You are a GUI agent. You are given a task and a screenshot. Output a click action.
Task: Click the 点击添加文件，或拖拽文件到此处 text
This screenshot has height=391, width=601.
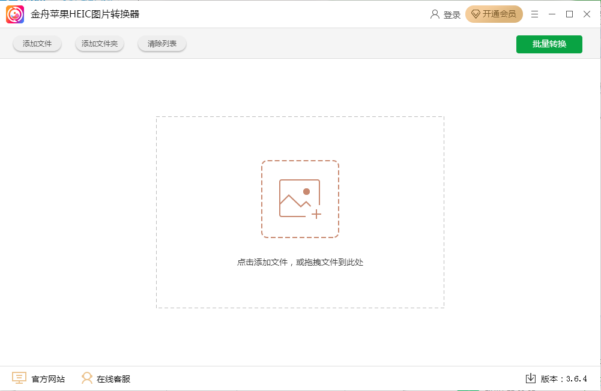click(300, 262)
